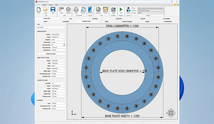The height and width of the screenshot is (124, 214).
Task: Go to the ANALYSIS section tab
Action: pos(119,19)
